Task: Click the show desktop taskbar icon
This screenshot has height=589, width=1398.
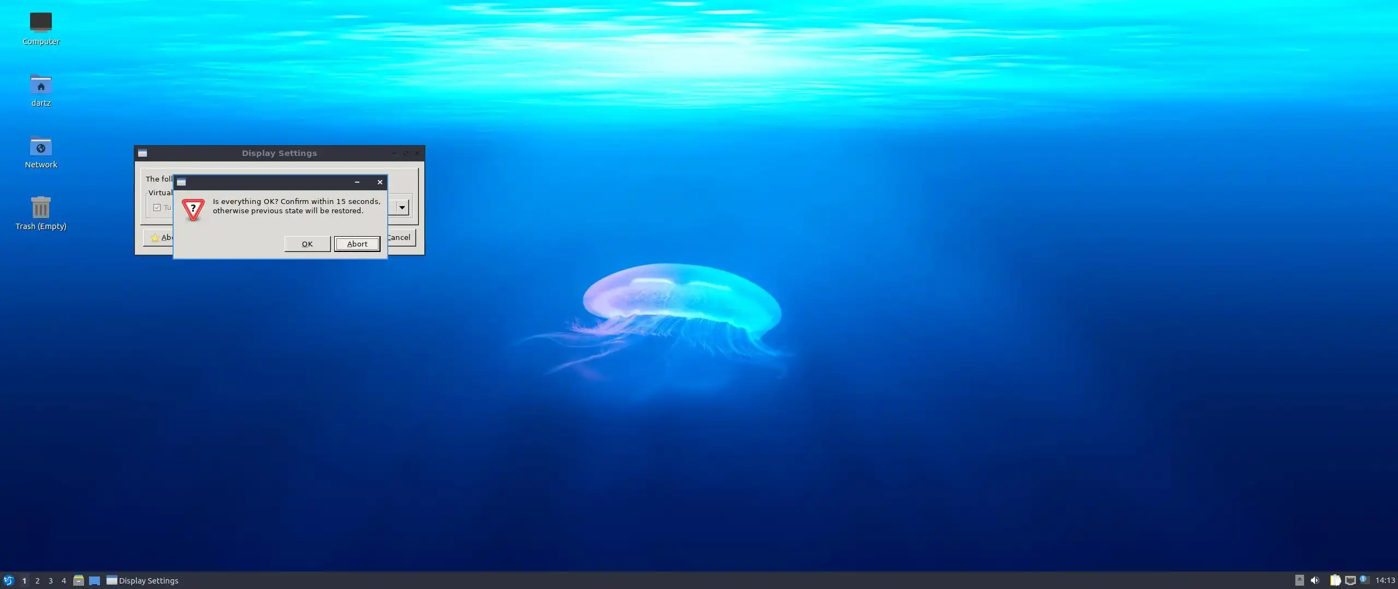Action: click(x=94, y=580)
